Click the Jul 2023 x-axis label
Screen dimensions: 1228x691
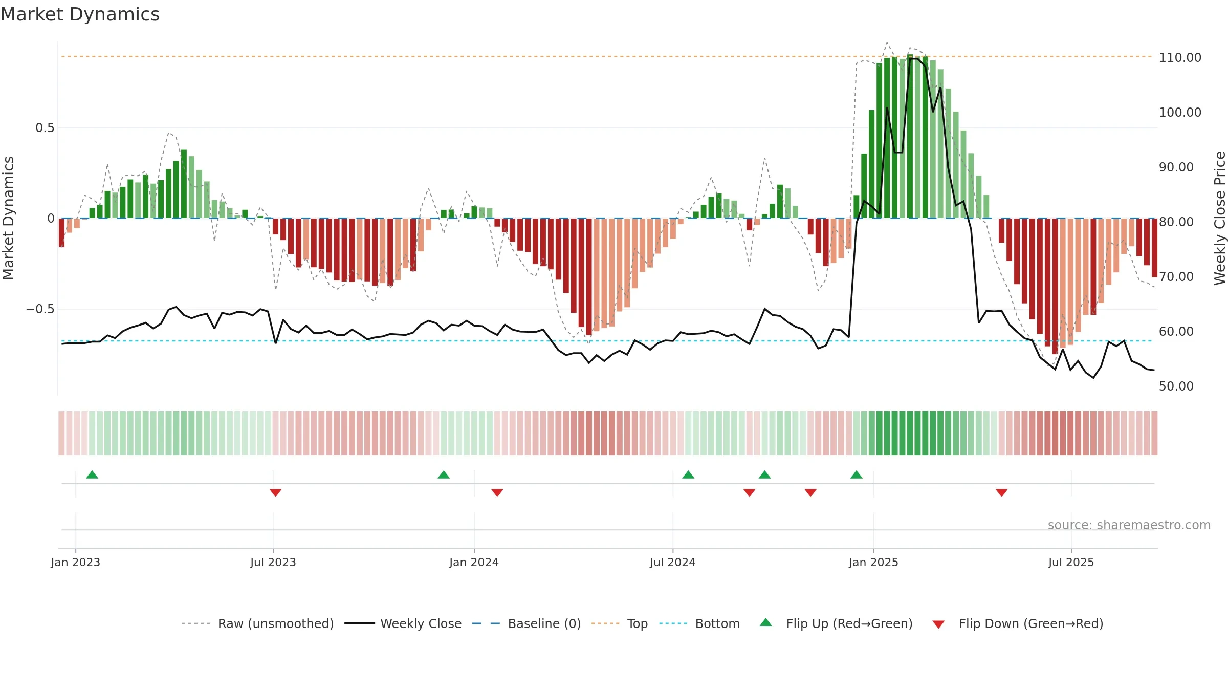click(273, 562)
